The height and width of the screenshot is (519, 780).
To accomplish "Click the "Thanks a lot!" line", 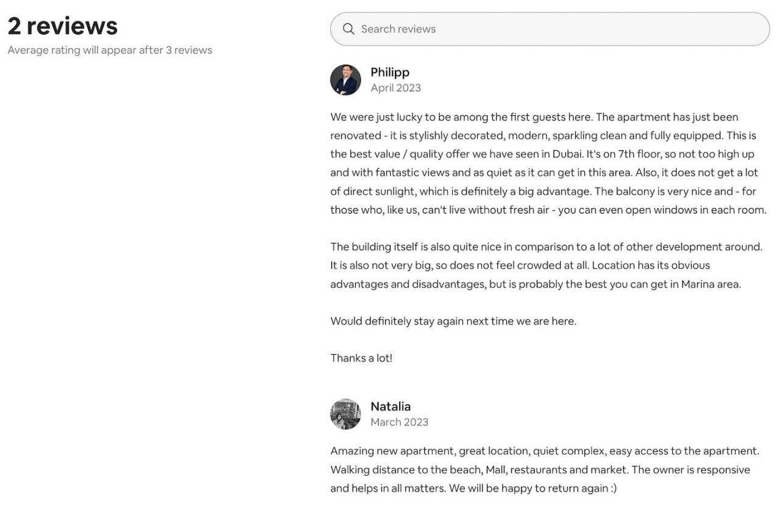I will [x=361, y=358].
